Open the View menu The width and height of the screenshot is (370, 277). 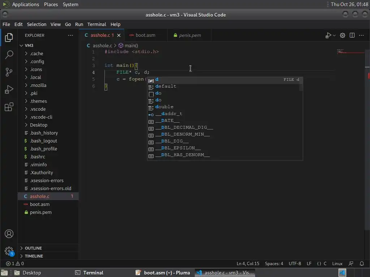point(55,24)
